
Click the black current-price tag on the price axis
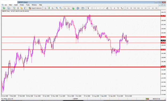point(163,41)
